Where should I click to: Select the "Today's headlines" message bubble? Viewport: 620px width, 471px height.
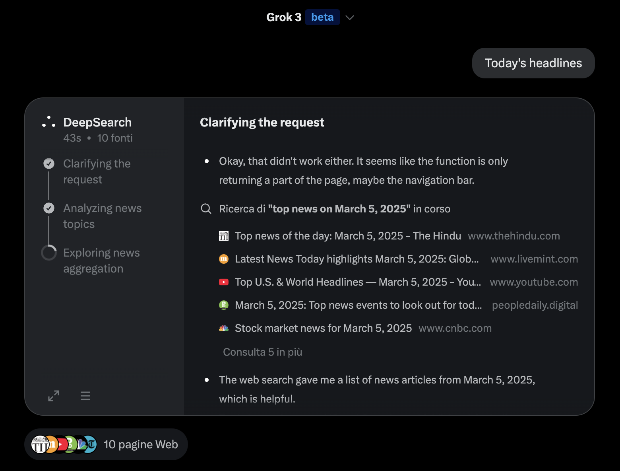[533, 63]
